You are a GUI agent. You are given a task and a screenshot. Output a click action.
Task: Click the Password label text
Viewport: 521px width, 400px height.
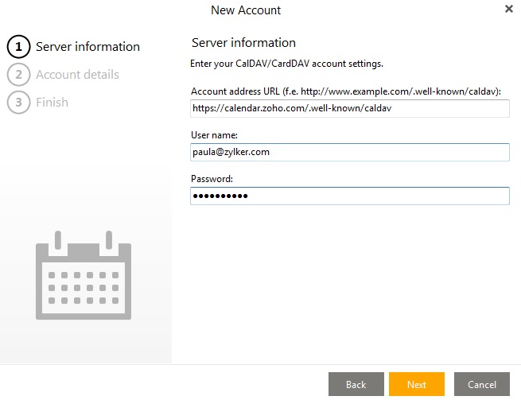pos(212,179)
